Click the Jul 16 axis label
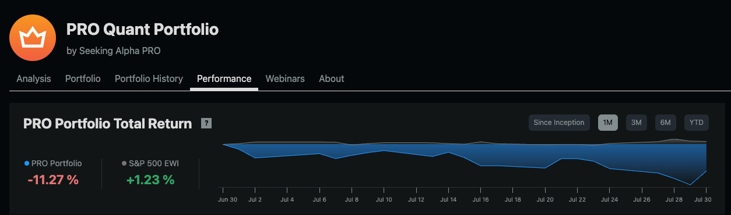Image resolution: width=731 pixels, height=215 pixels. 480,199
